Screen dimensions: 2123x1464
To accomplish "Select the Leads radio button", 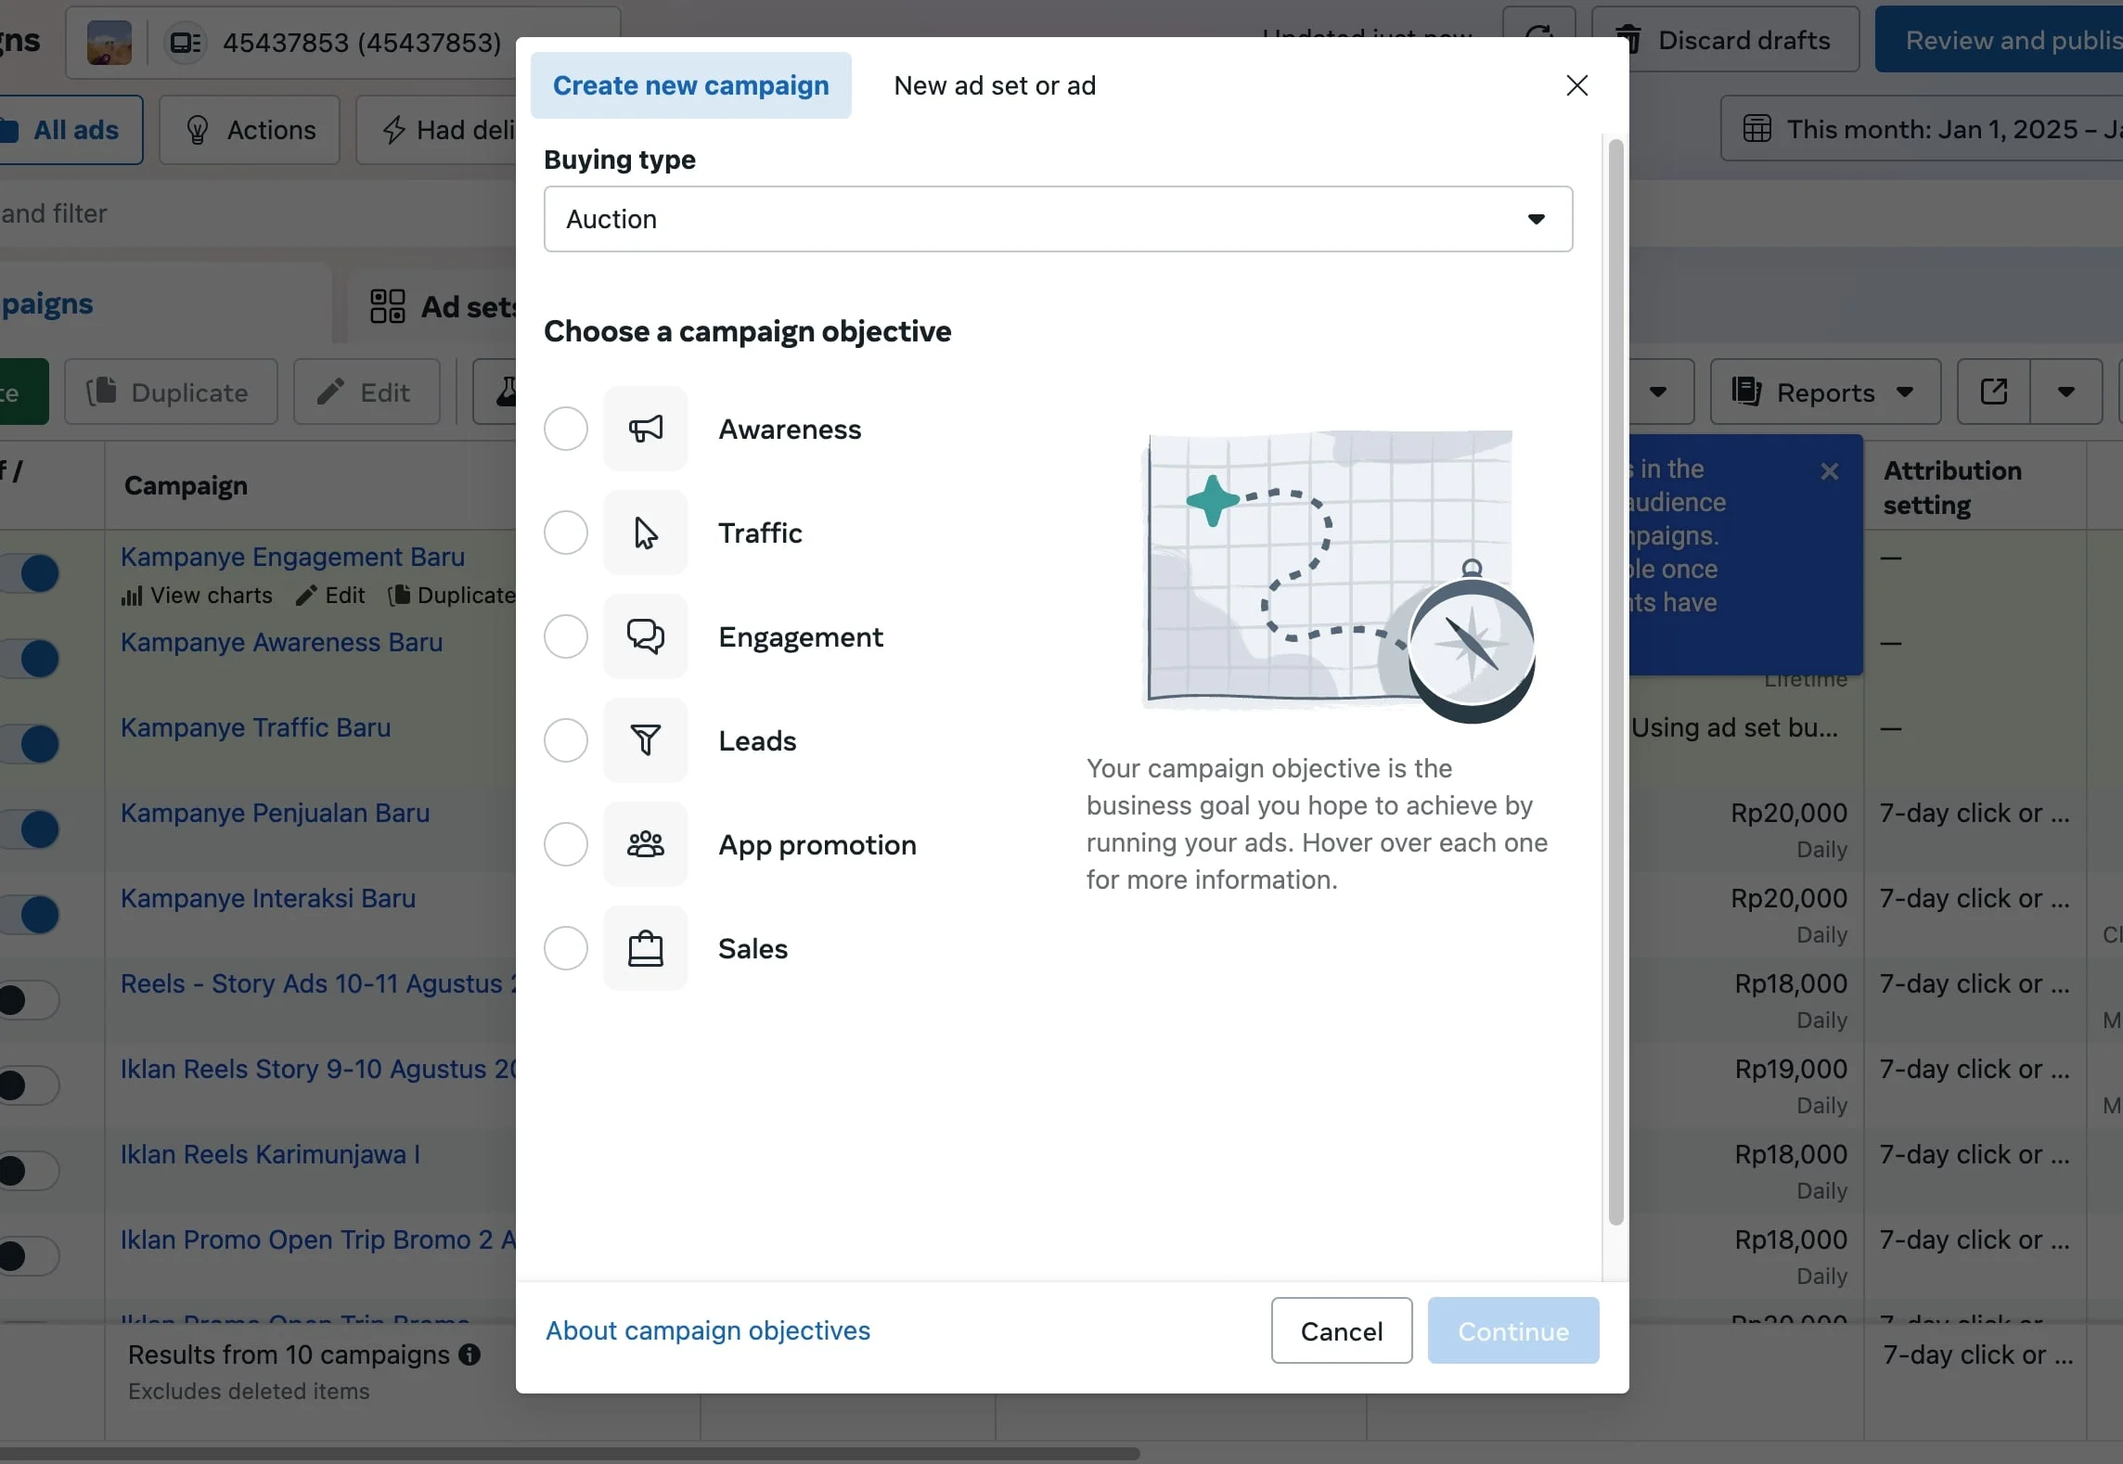I will [565, 740].
